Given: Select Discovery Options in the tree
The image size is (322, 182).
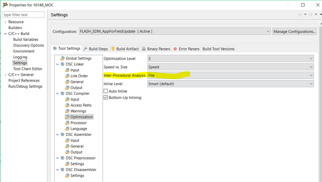Looking at the screenshot, I should tap(28, 45).
